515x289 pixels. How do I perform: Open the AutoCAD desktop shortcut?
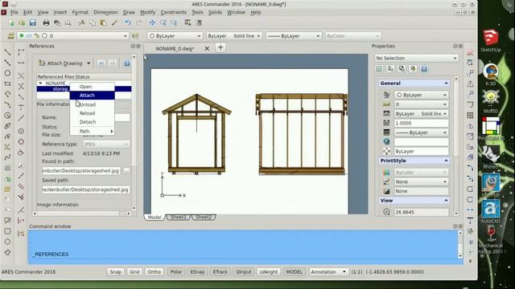(x=490, y=212)
